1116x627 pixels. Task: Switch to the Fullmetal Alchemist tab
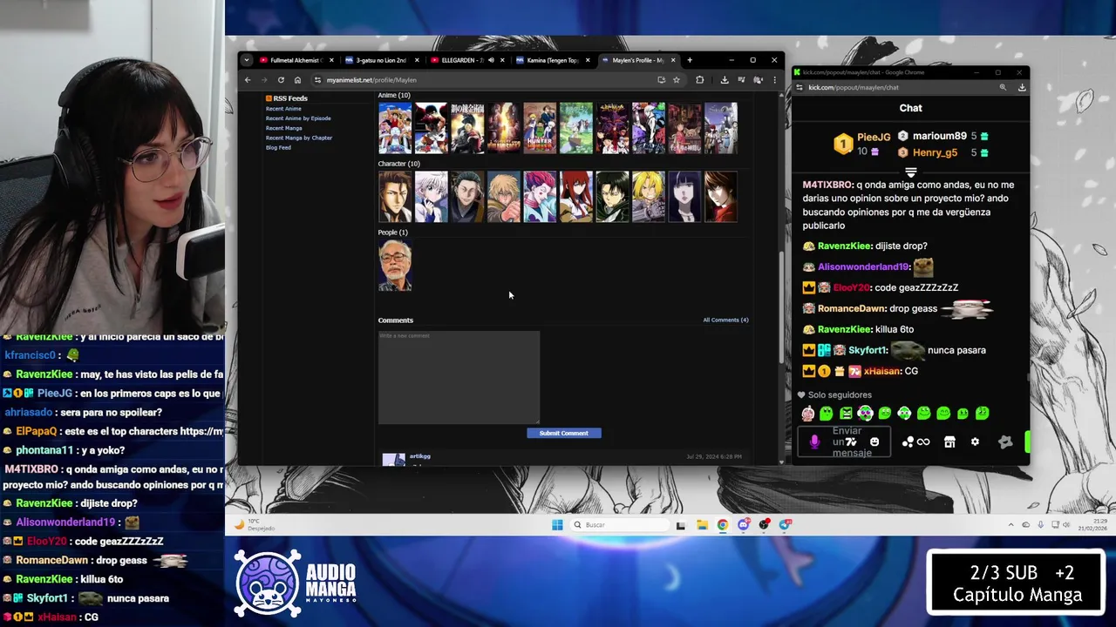pyautogui.click(x=295, y=60)
